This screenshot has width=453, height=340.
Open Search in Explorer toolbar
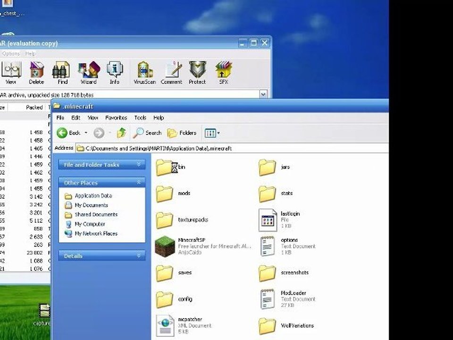(x=147, y=133)
